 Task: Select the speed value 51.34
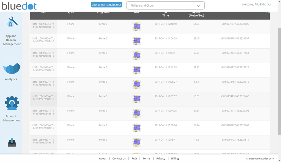click(x=196, y=111)
